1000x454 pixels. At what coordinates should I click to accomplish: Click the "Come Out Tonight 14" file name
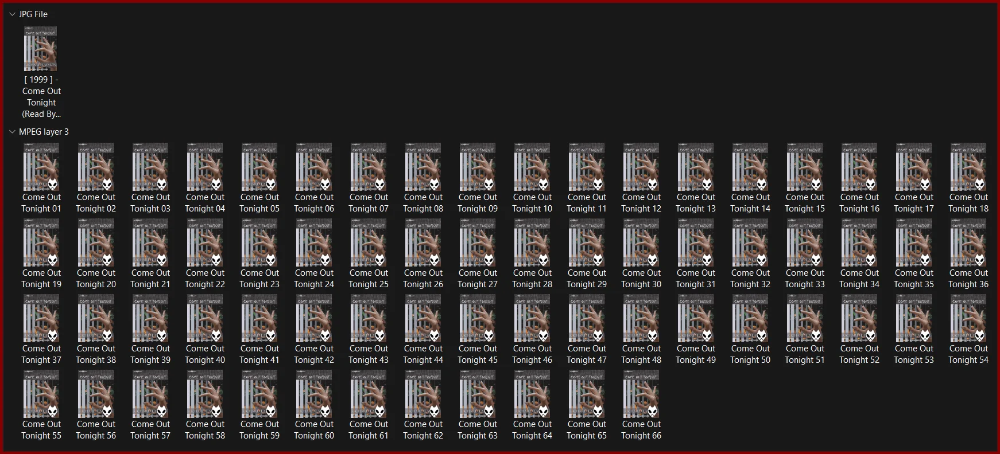pyautogui.click(x=750, y=203)
